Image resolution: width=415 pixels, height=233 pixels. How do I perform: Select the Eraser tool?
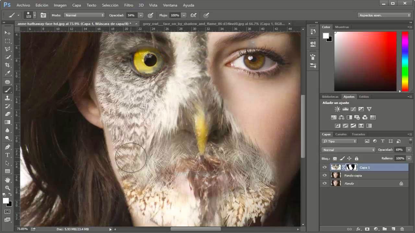(7, 114)
